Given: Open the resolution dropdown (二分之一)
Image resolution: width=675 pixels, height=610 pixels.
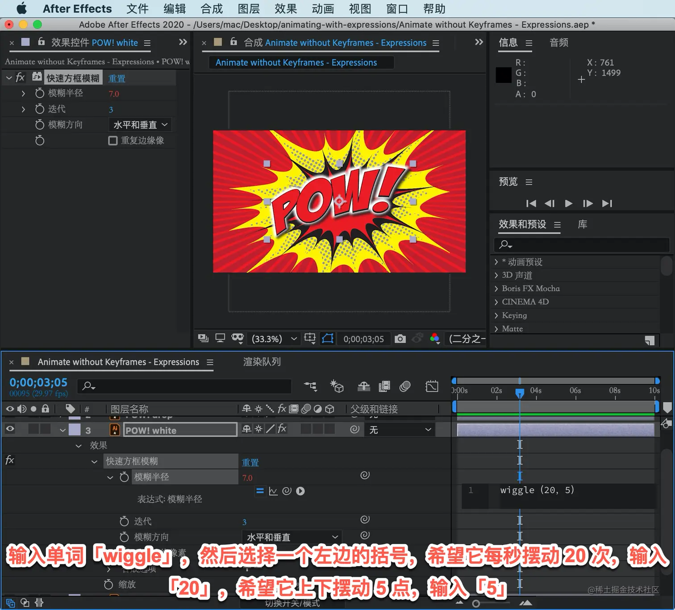Looking at the screenshot, I should [467, 339].
